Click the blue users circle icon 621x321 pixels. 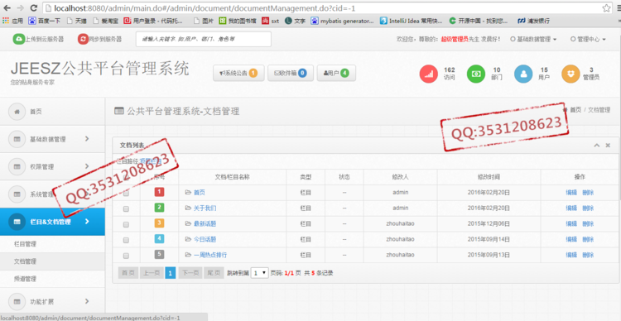[x=523, y=74]
